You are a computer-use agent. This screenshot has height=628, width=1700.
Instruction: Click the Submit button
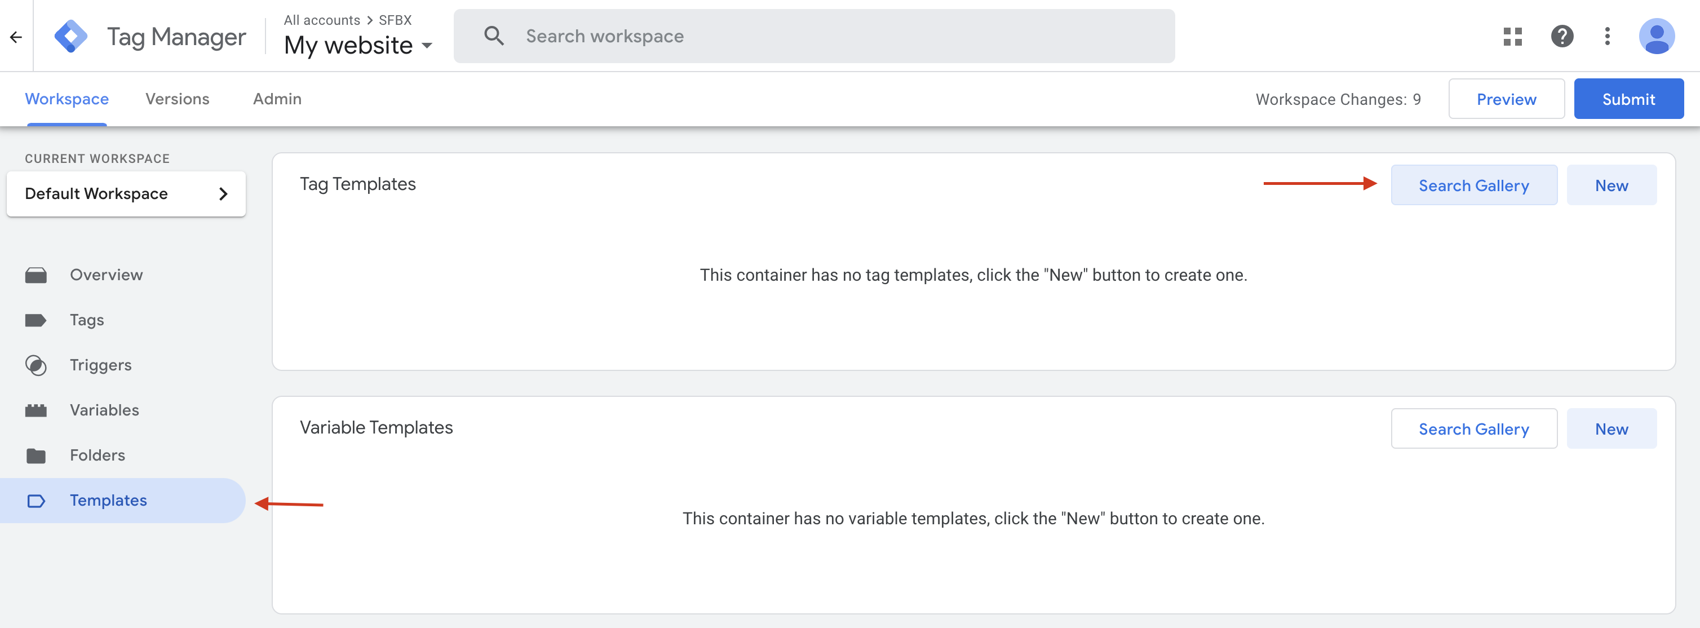(1628, 99)
